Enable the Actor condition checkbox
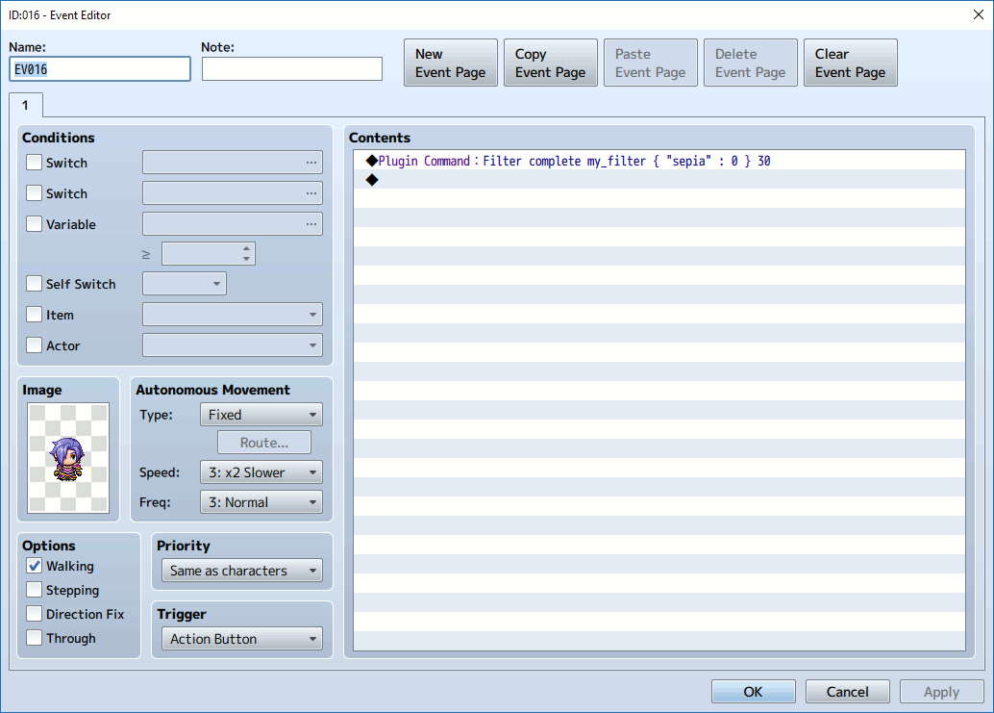This screenshot has width=994, height=713. (x=35, y=345)
